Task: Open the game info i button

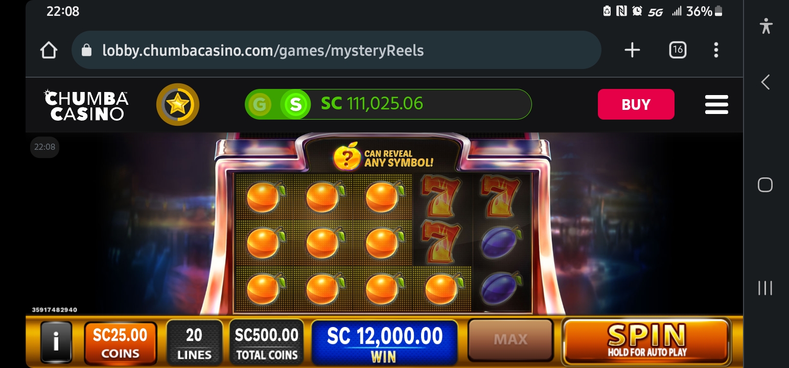Action: pyautogui.click(x=56, y=341)
